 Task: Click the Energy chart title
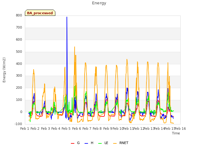tap(99, 3)
